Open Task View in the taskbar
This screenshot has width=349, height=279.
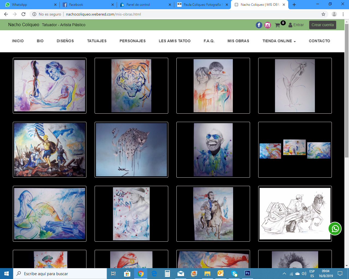(113, 274)
